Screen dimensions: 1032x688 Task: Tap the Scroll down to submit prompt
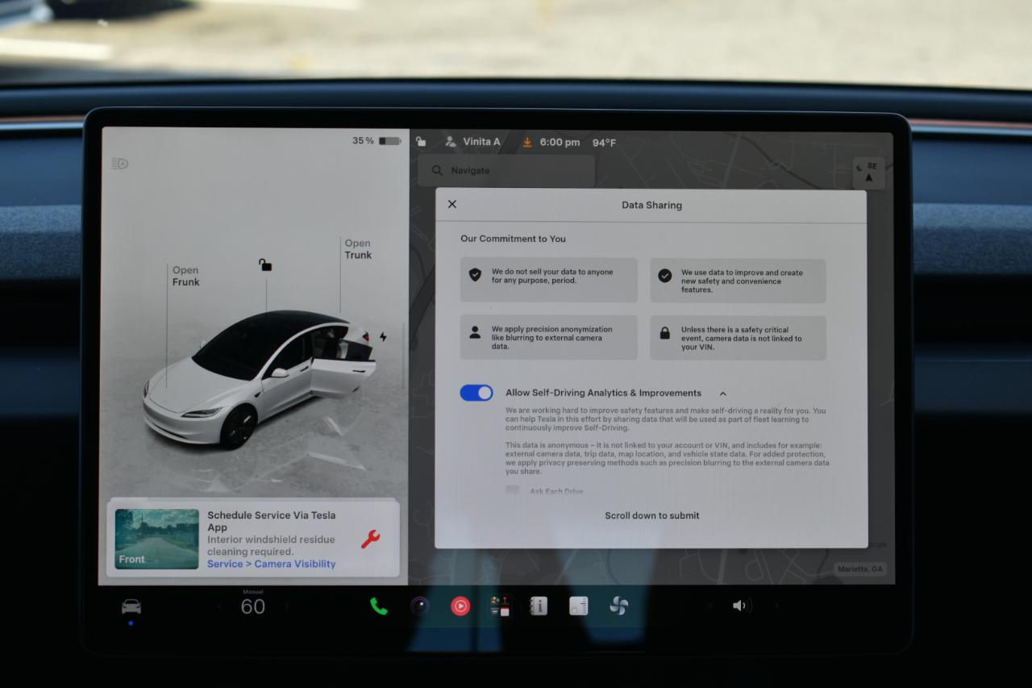pos(652,515)
